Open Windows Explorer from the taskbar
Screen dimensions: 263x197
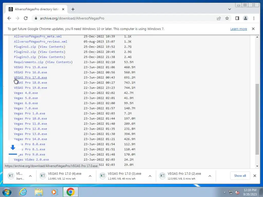pos(39,192)
